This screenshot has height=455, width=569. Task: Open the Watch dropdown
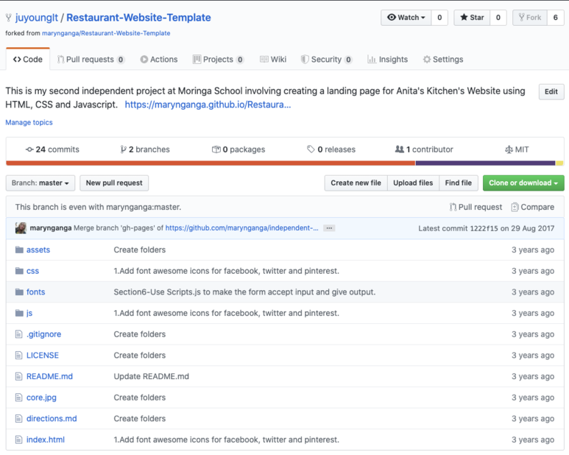point(406,18)
